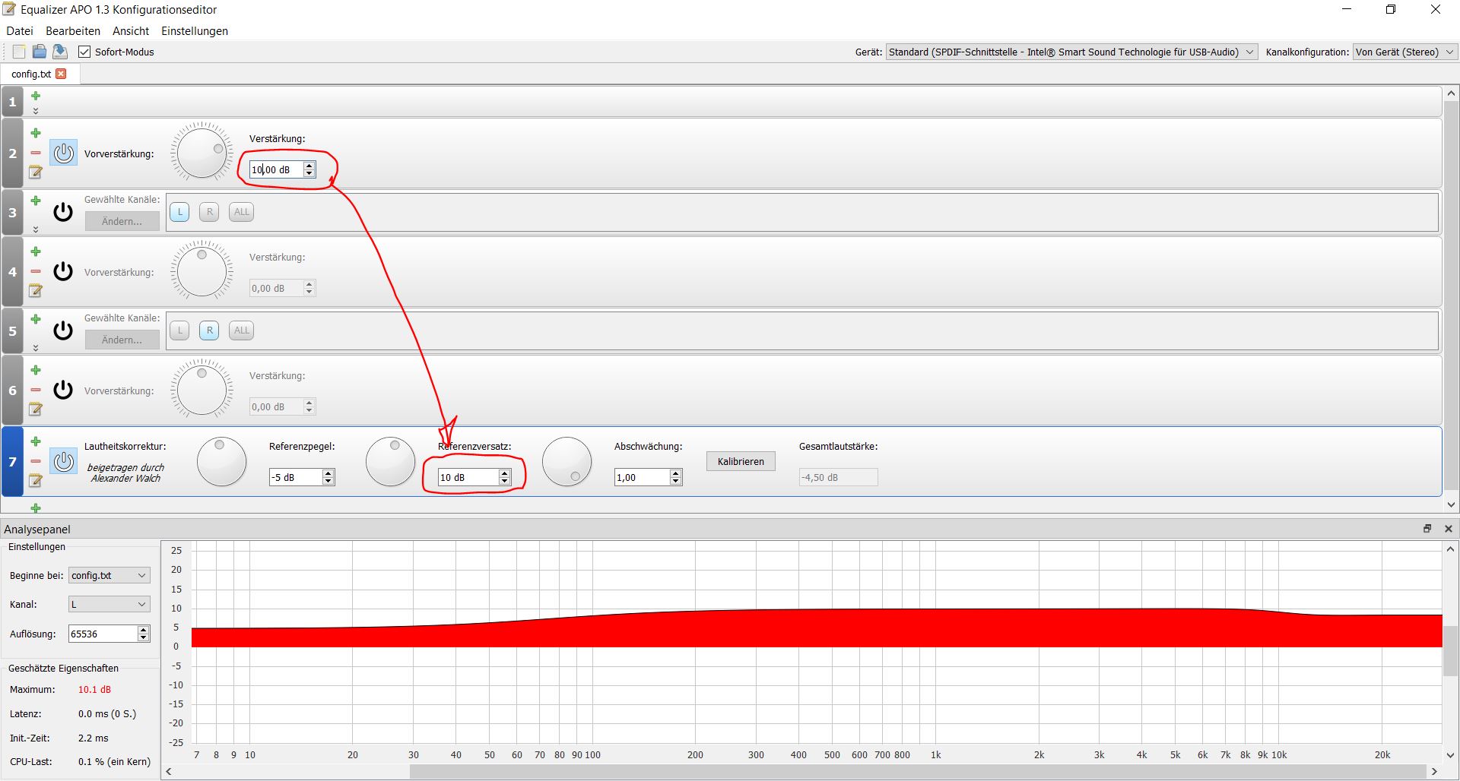Toggle the Sofort-Modus checkbox
This screenshot has height=781, width=1460.
click(x=84, y=52)
